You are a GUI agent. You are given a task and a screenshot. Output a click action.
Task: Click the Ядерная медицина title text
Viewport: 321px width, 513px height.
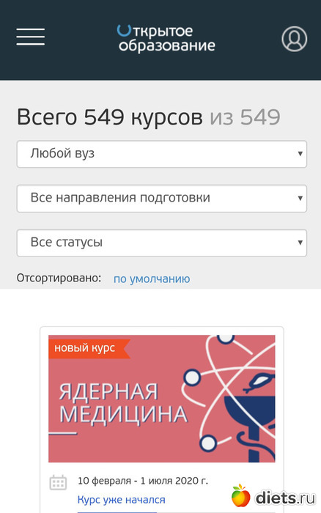[x=123, y=403]
